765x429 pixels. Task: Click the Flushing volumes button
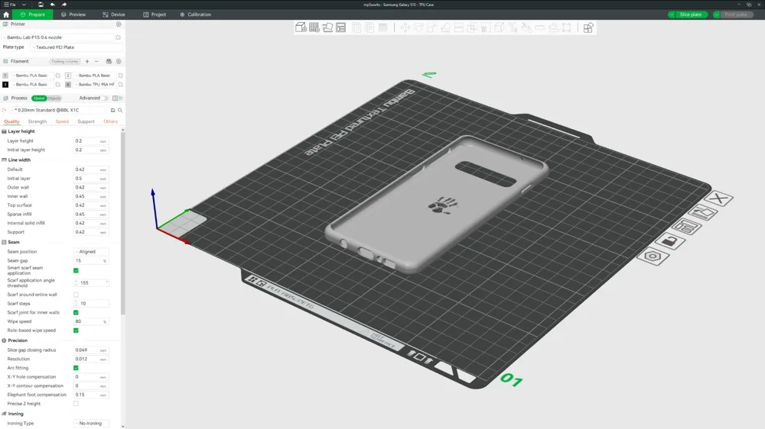(65, 61)
